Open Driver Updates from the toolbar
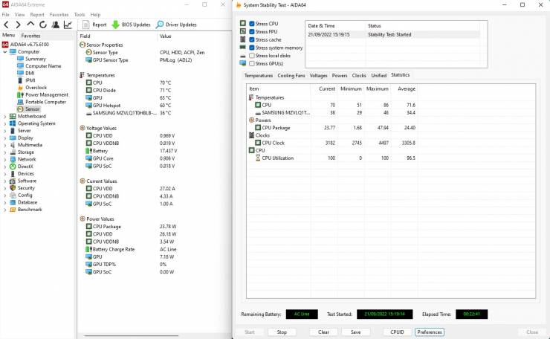The width and height of the screenshot is (550, 339). point(176,25)
